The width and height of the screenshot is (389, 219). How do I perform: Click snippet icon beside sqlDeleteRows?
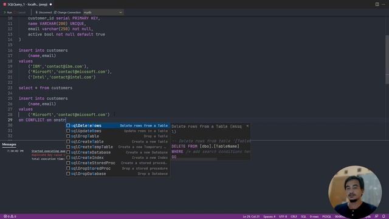pyautogui.click(x=68, y=125)
